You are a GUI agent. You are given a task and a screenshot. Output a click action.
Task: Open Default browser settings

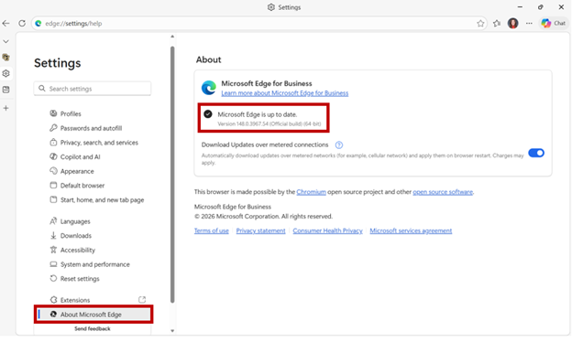tap(82, 186)
